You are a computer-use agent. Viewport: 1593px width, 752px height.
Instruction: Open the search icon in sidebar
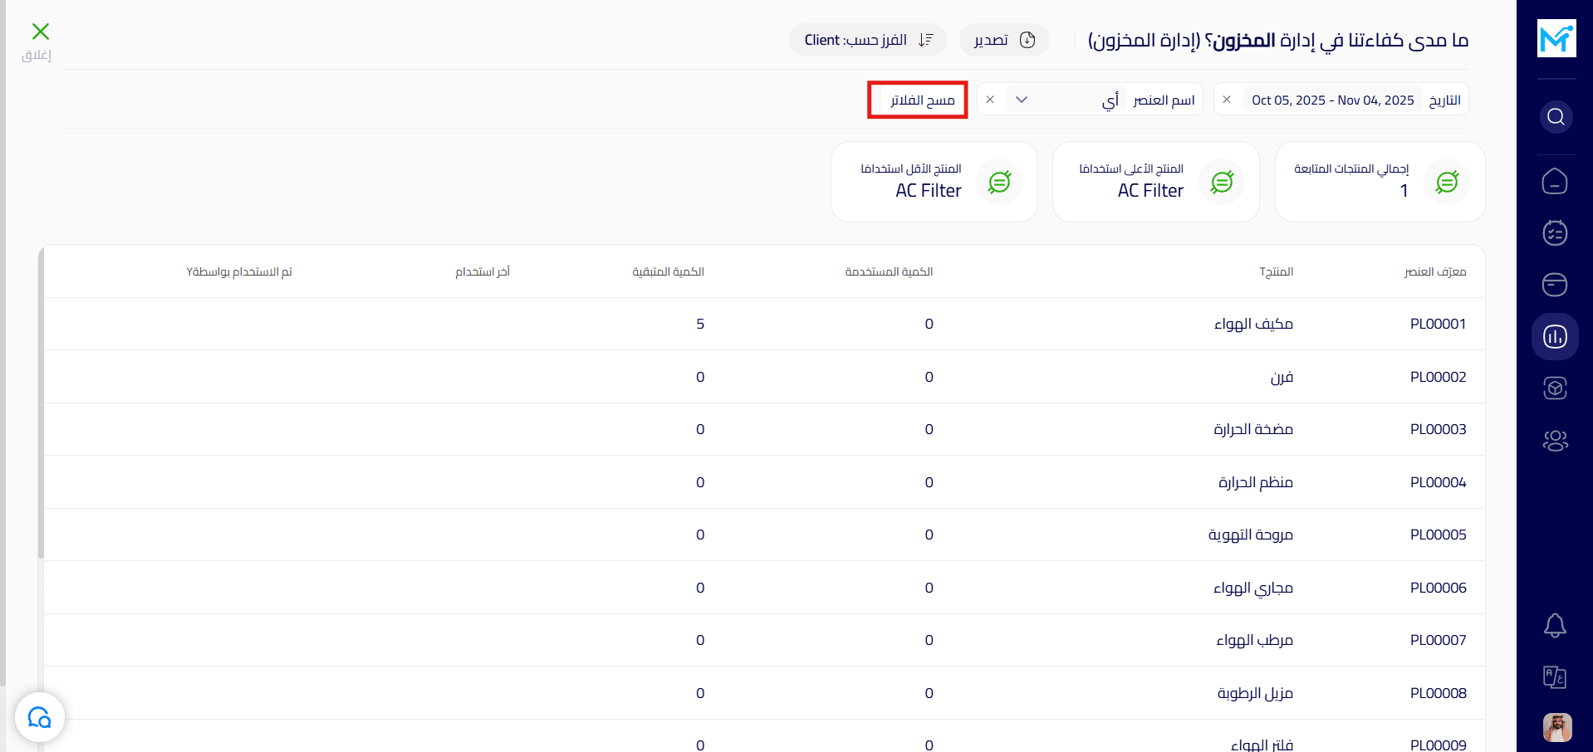tap(1556, 117)
